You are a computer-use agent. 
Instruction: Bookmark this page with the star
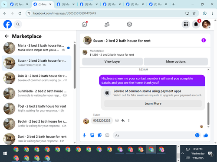(x=194, y=13)
